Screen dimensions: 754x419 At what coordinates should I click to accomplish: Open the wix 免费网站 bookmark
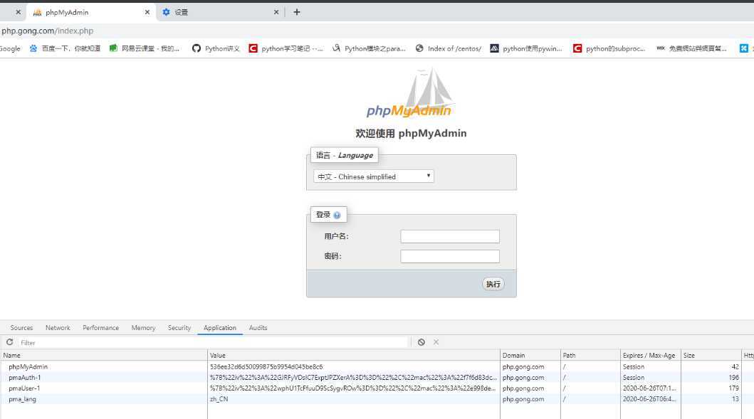point(691,48)
